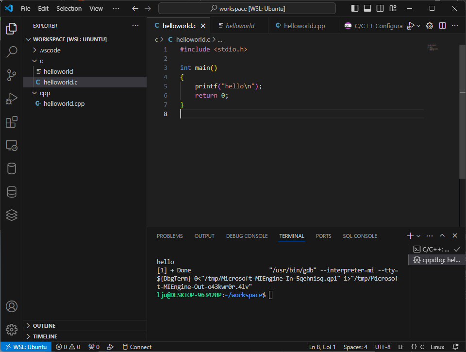The width and height of the screenshot is (466, 352).
Task: Open the Run and Debug view
Action: [12, 99]
